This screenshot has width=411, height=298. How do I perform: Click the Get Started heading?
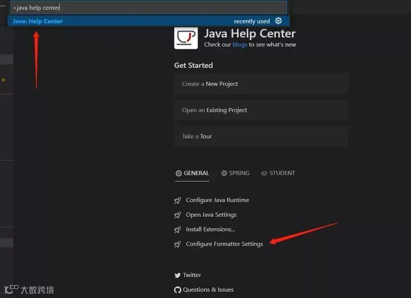click(x=194, y=66)
